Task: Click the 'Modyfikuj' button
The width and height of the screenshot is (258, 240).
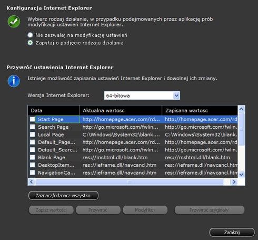Action: (145, 210)
